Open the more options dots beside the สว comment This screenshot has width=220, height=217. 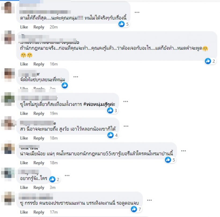point(126,126)
